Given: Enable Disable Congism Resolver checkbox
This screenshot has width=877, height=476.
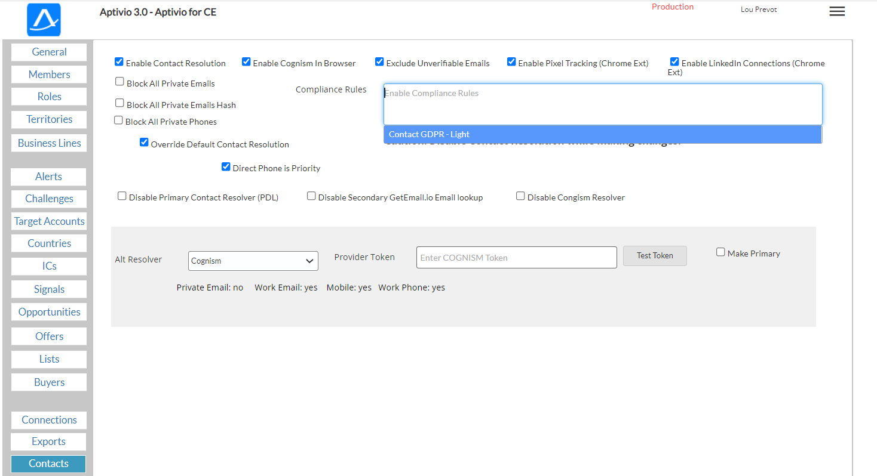Looking at the screenshot, I should (520, 196).
